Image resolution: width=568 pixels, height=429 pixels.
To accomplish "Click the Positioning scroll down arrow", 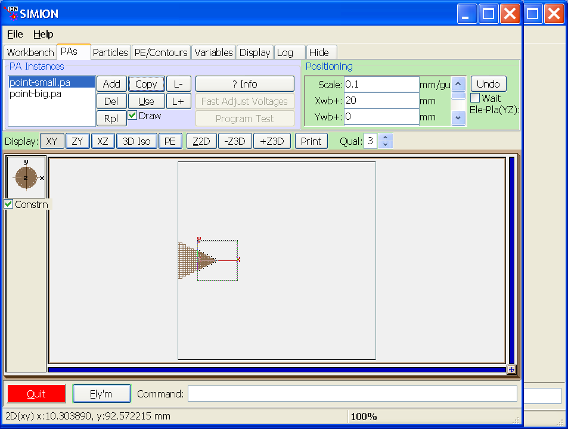I will [458, 118].
